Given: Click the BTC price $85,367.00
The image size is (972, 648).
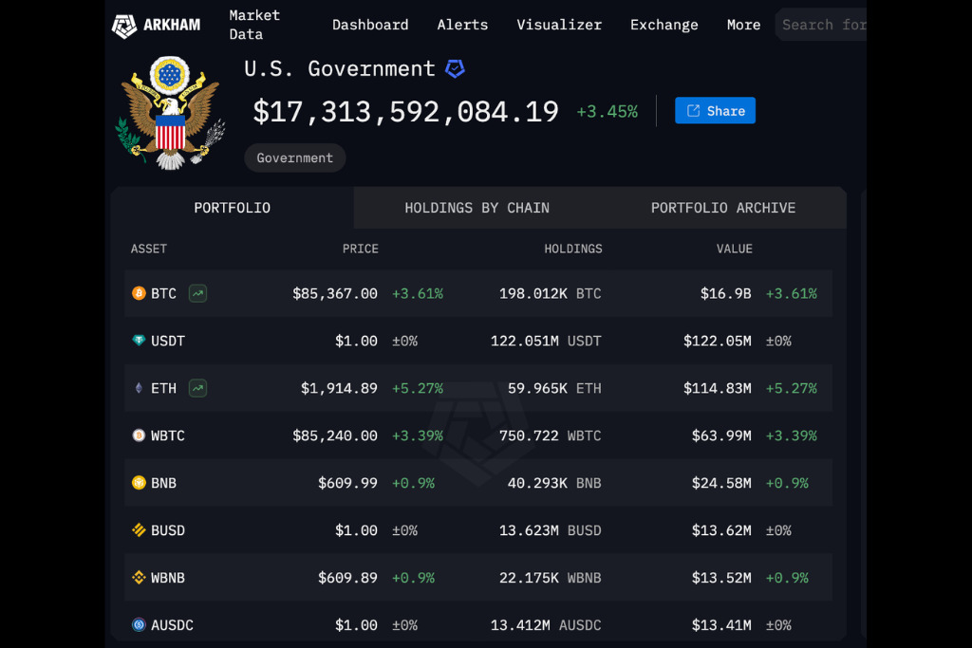Looking at the screenshot, I should point(335,294).
